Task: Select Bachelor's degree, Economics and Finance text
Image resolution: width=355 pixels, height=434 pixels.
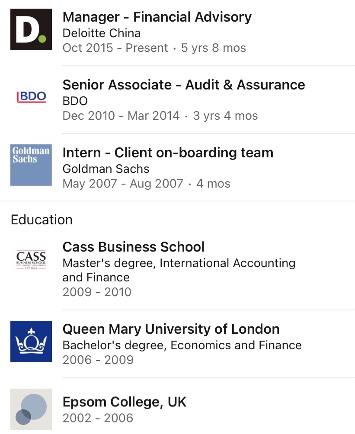Action: pyautogui.click(x=182, y=345)
